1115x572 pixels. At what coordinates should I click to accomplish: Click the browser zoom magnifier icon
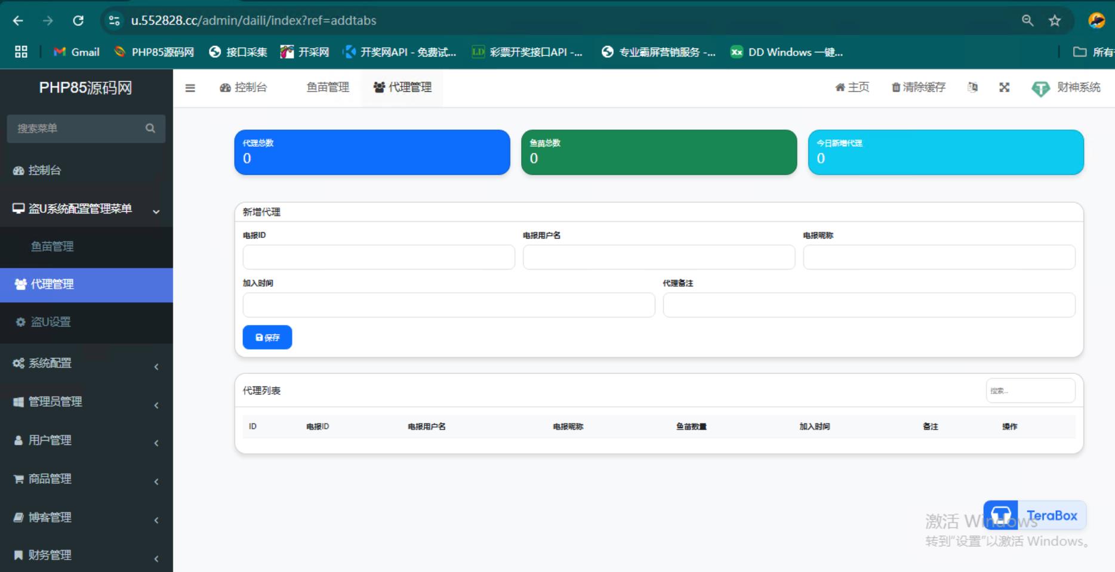1027,21
